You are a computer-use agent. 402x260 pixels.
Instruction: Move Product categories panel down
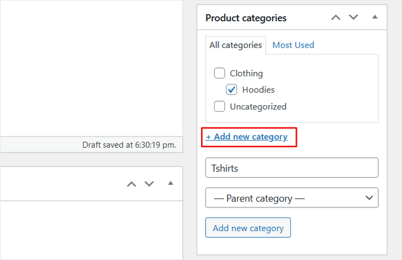[354, 18]
